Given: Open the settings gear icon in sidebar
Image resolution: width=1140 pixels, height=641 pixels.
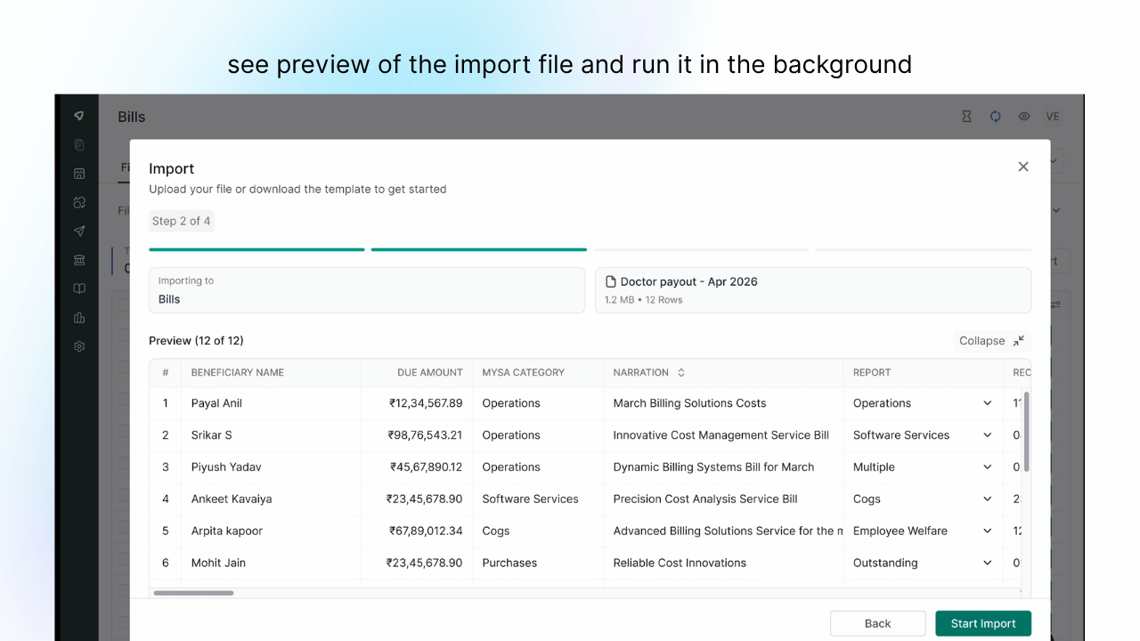Looking at the screenshot, I should click(x=79, y=346).
